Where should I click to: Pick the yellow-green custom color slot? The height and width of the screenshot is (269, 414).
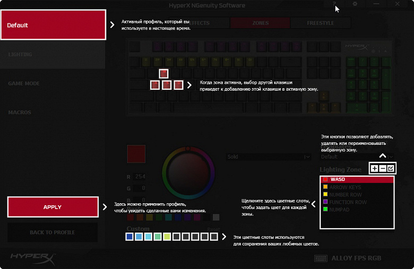point(167,237)
